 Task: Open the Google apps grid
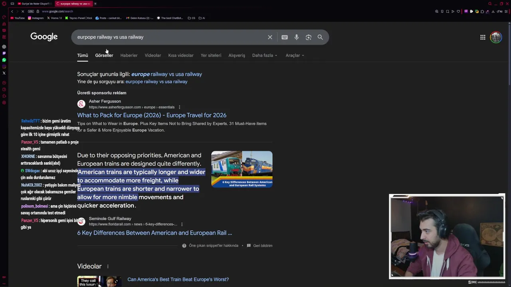[483, 37]
